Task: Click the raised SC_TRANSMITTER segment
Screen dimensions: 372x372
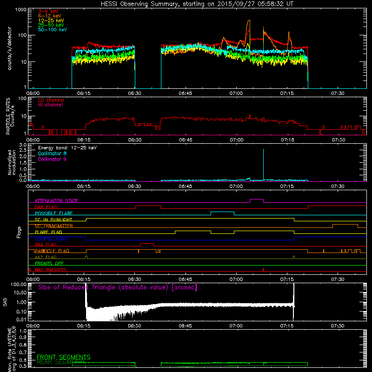Action: 345,225
